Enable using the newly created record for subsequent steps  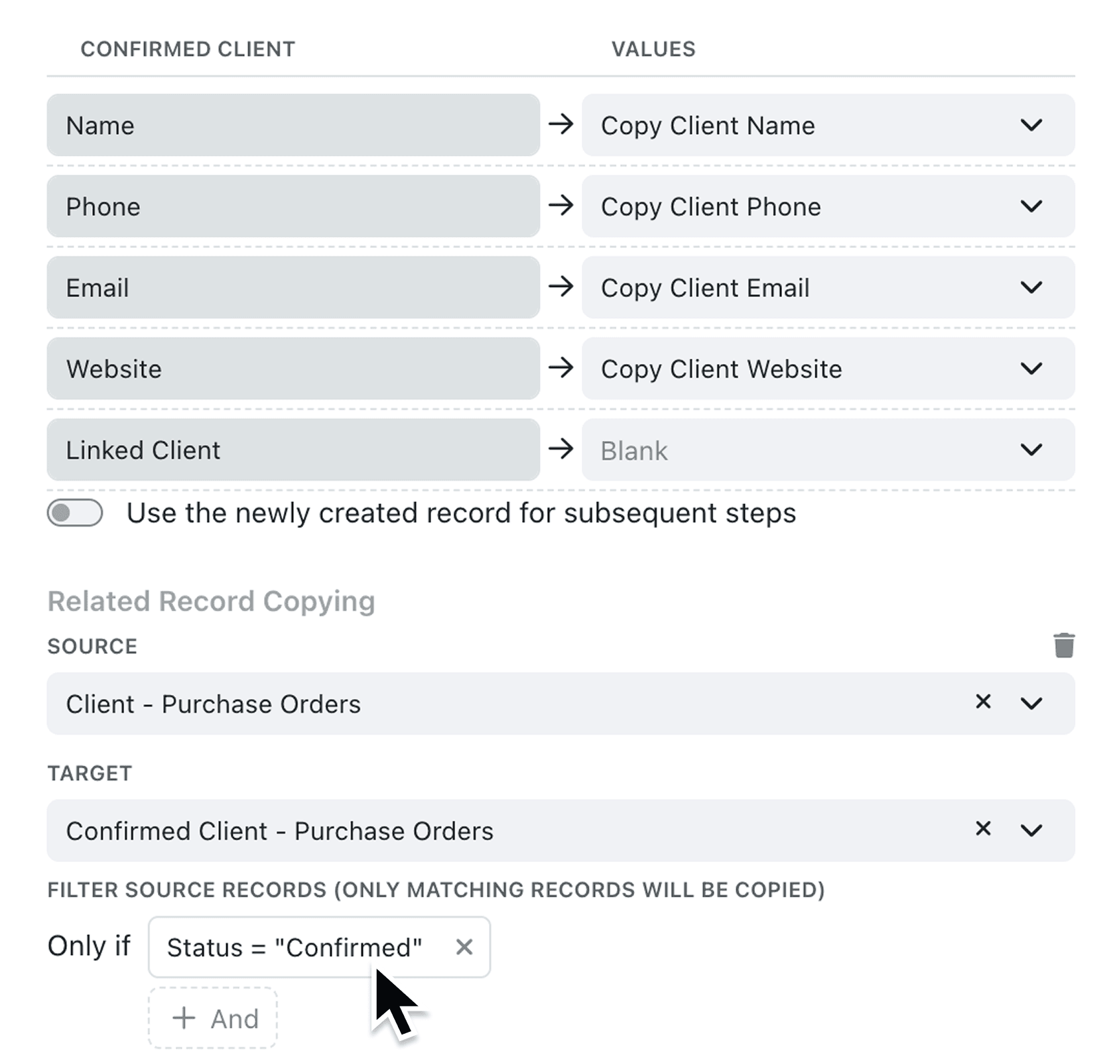click(x=74, y=512)
